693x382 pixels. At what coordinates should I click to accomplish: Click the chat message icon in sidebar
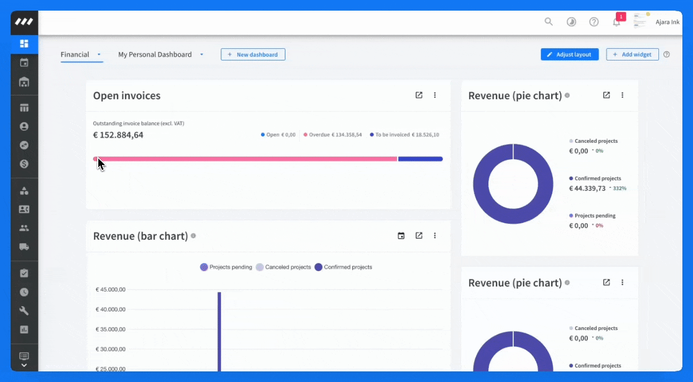tap(24, 356)
